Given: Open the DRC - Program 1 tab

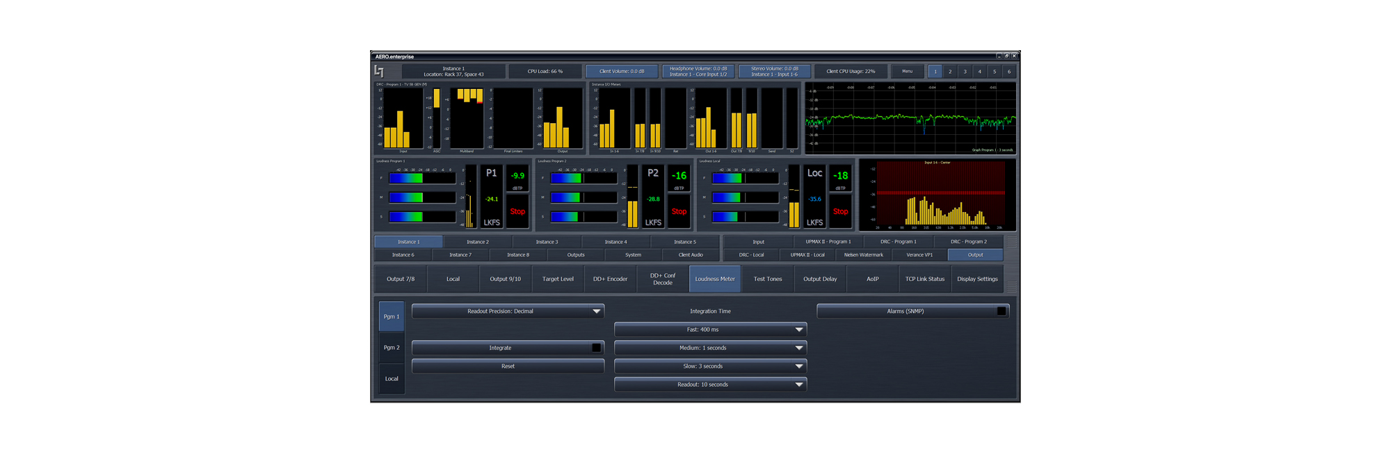Looking at the screenshot, I should coord(898,242).
